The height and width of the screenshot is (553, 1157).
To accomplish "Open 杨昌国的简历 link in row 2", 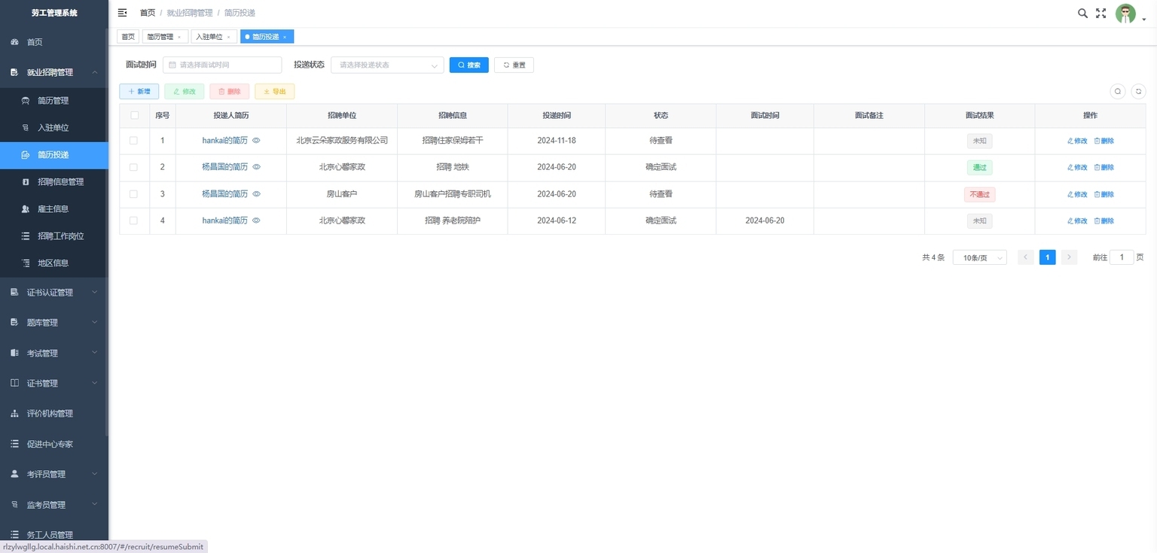I will click(224, 167).
